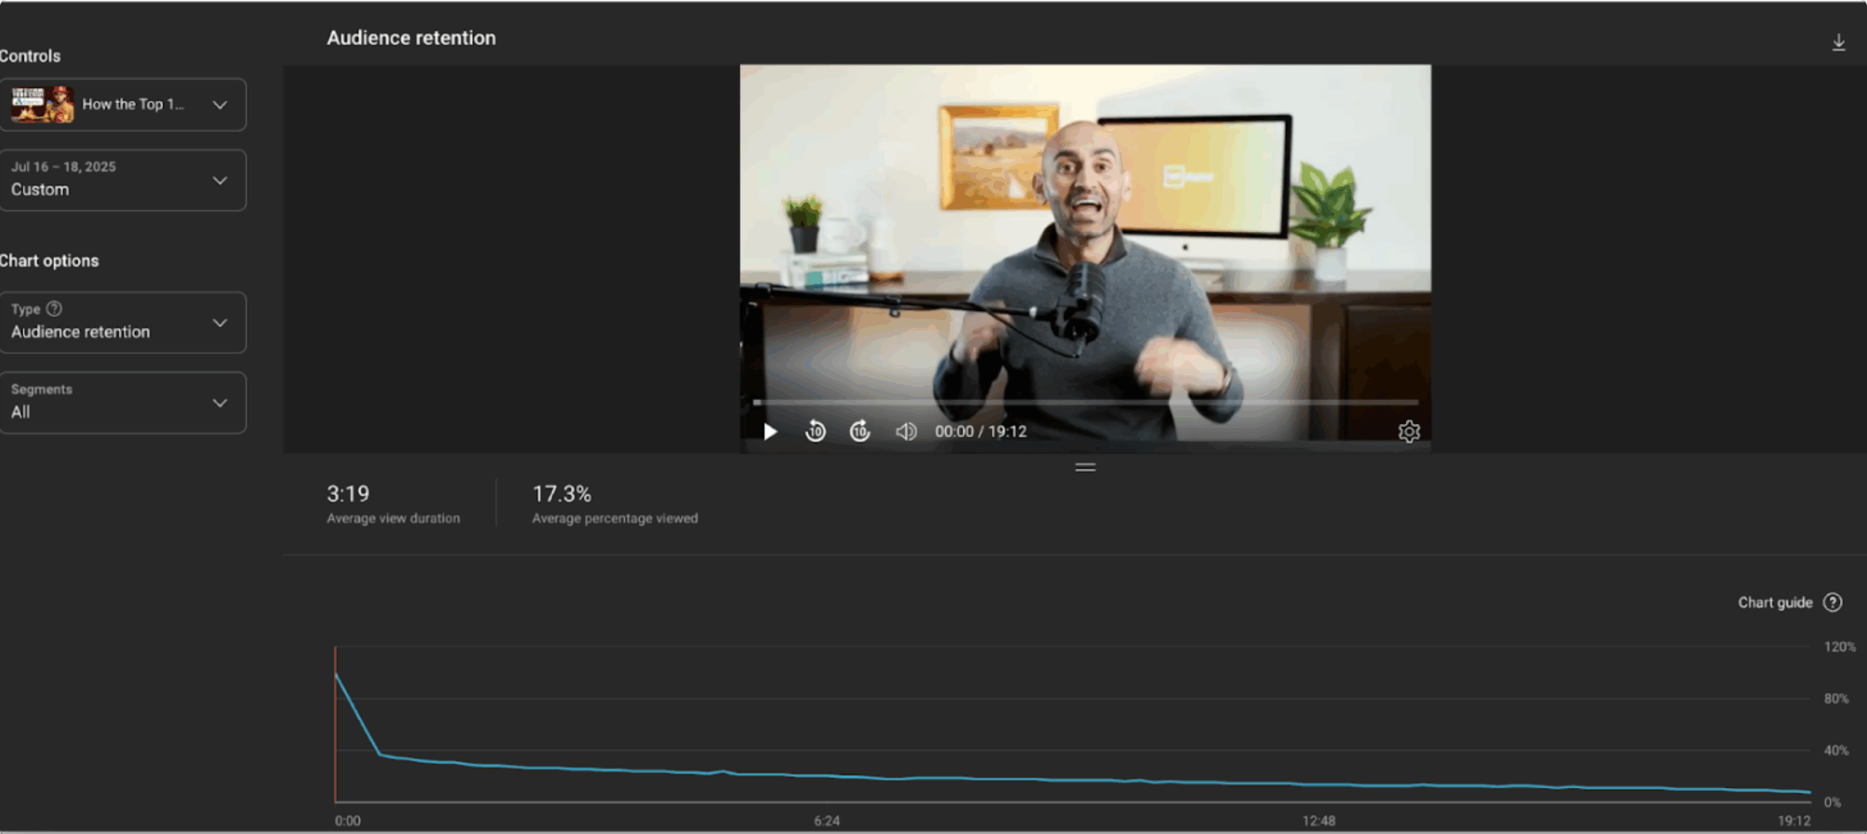Viewport: 1867px width, 834px height.
Task: Click the video thumbnail in Controls
Action: coord(42,104)
